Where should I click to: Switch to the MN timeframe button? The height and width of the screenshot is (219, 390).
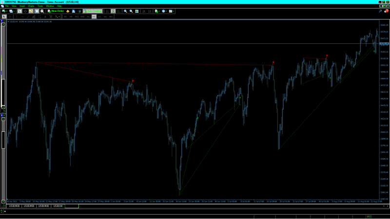click(x=111, y=17)
